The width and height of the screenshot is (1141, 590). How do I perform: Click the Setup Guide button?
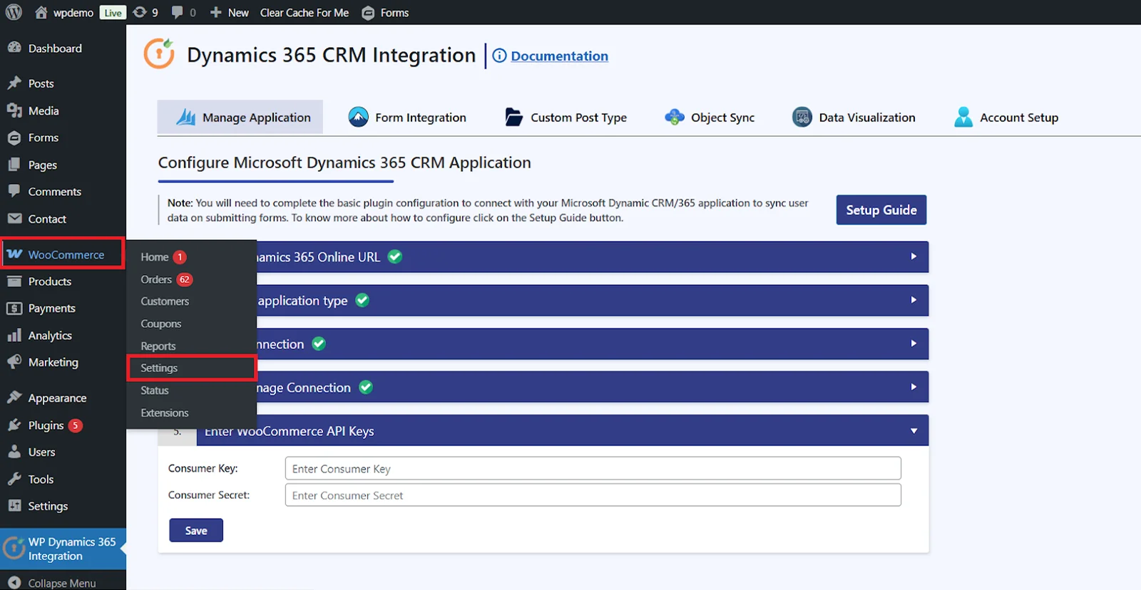(881, 209)
